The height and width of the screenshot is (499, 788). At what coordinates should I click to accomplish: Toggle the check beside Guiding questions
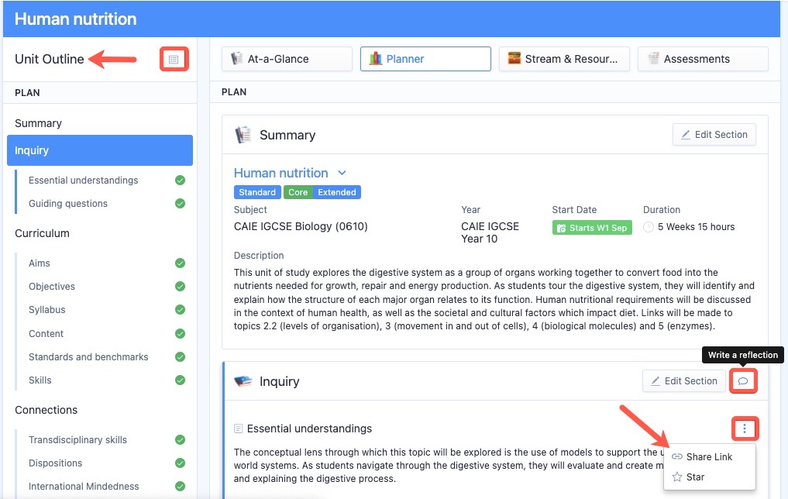pos(180,204)
